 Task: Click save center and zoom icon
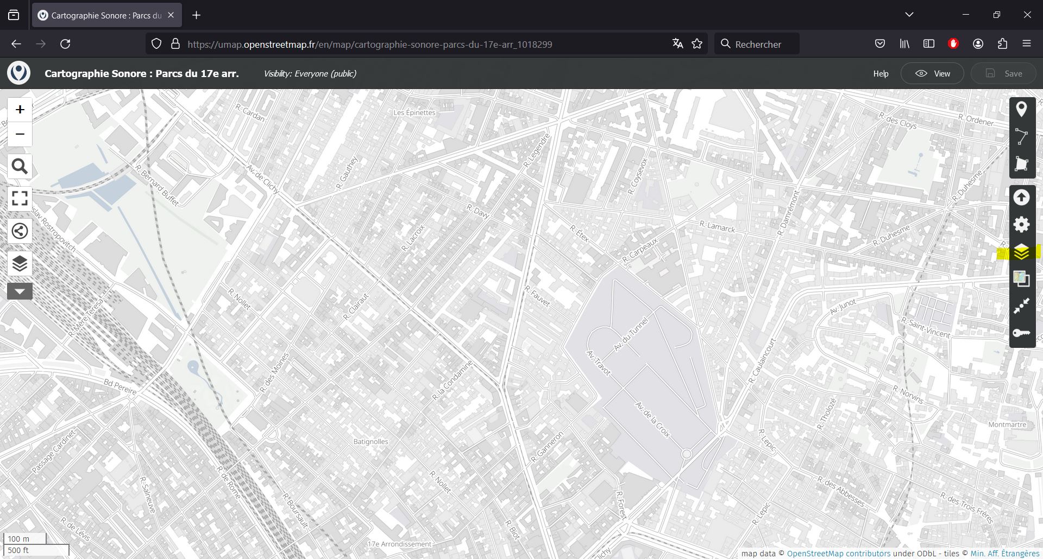1021,306
